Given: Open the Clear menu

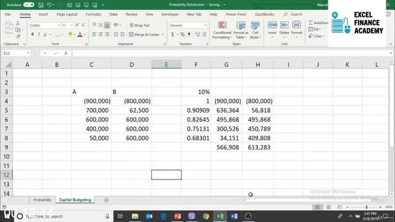Looking at the screenshot, I should [317, 36].
